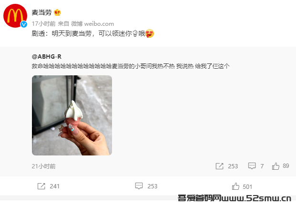Click the ice cream emoji in post text
Image resolution: width=296 pixels, height=206 pixels.
click(x=135, y=34)
